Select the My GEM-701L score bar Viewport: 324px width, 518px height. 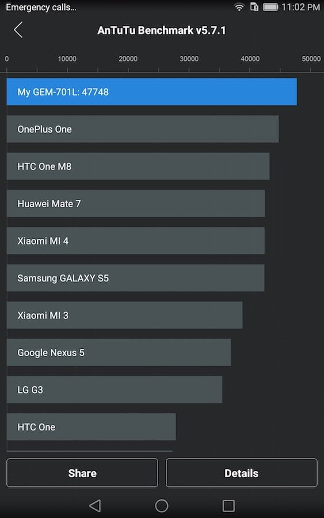tap(151, 92)
